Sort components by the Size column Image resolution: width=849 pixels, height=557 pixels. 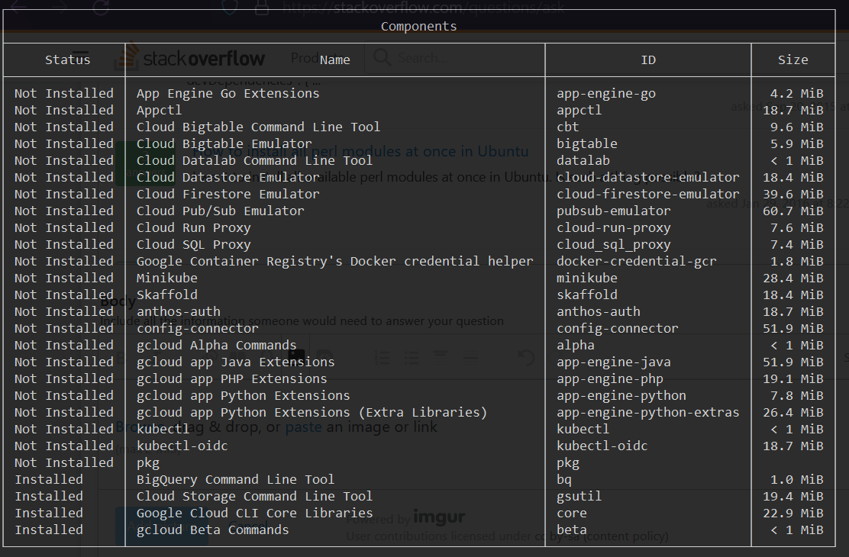pos(793,60)
